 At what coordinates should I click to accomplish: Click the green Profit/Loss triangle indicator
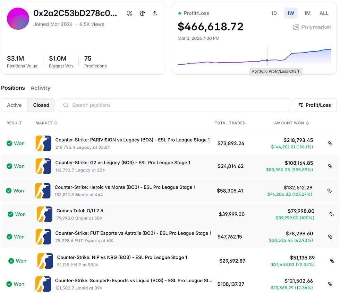(x=180, y=13)
